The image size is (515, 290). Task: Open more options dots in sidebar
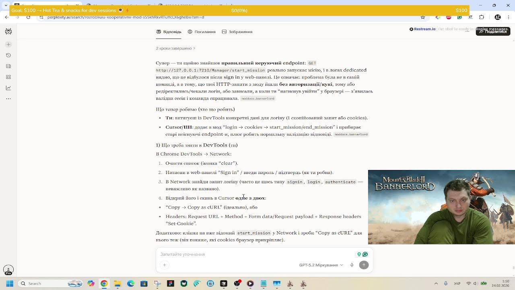point(8,99)
